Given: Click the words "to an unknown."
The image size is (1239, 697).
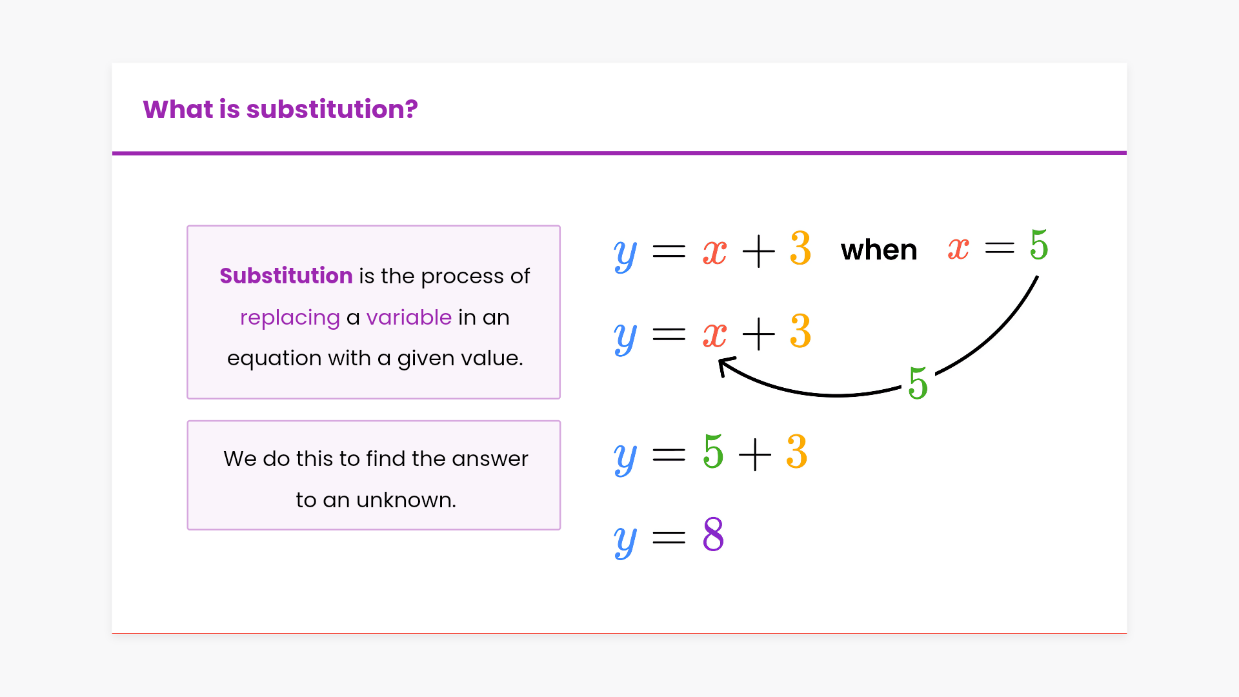Looking at the screenshot, I should coord(376,500).
